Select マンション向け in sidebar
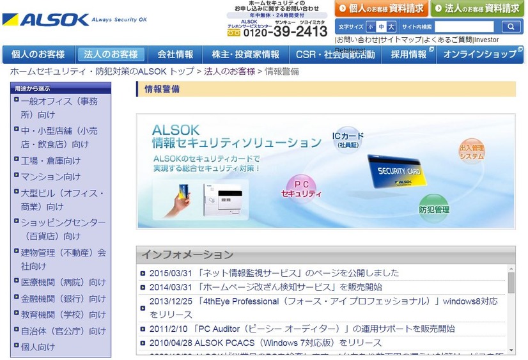 [x=50, y=176]
